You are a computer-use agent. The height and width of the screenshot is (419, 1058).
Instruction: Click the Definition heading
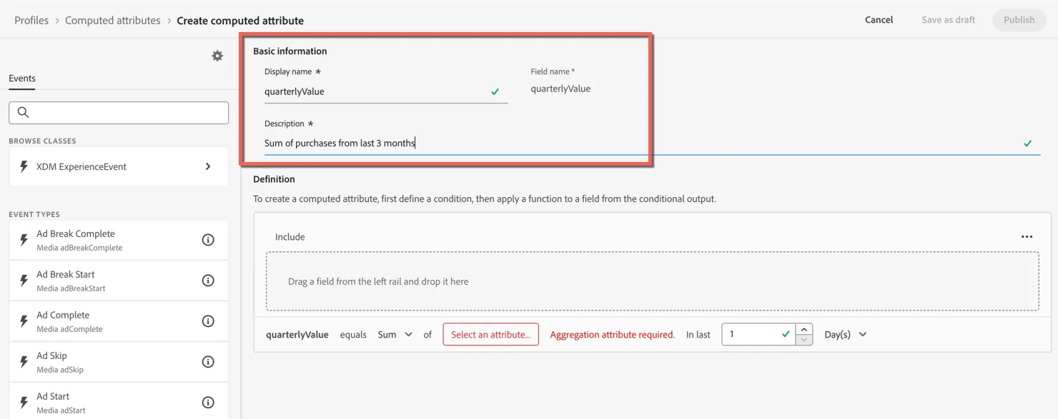point(274,179)
